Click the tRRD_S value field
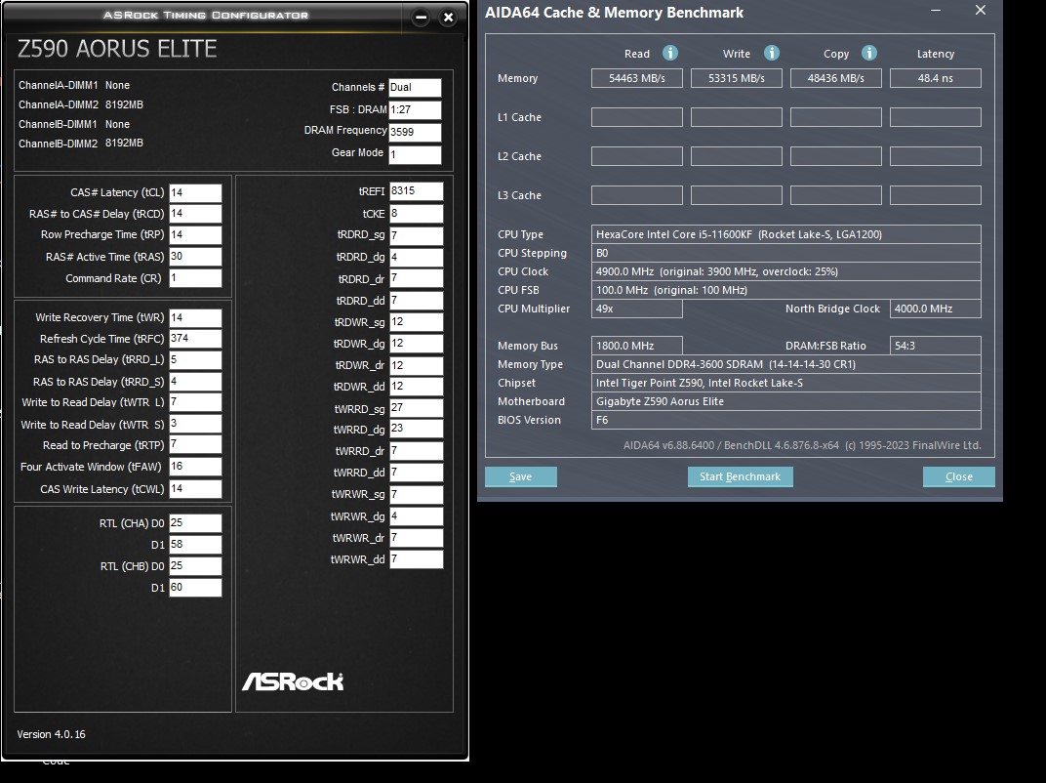Screen dimensions: 1046x783 195,381
